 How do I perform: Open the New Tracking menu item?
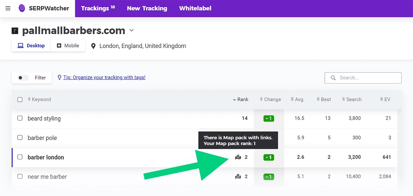pos(147,8)
